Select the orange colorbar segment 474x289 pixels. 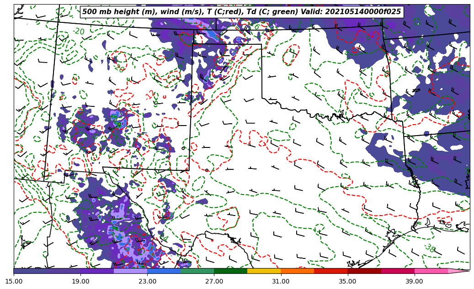(297, 271)
